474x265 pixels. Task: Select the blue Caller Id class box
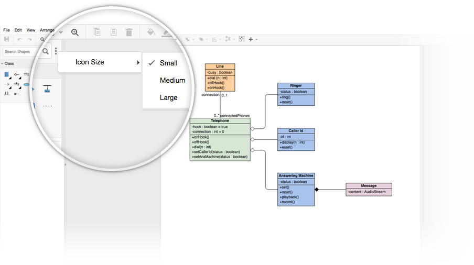[x=296, y=139]
